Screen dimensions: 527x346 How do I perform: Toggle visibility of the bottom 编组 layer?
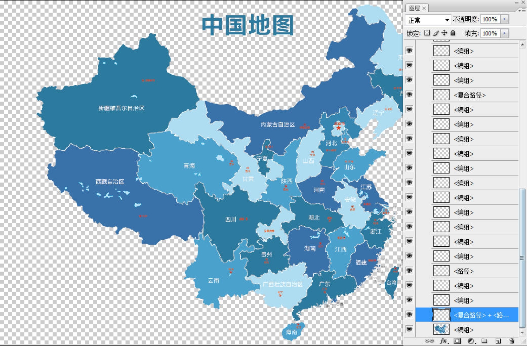coord(409,329)
